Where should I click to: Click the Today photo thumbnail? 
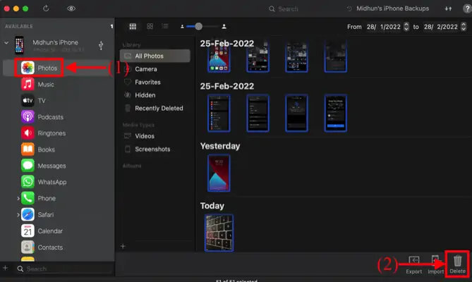click(x=218, y=232)
